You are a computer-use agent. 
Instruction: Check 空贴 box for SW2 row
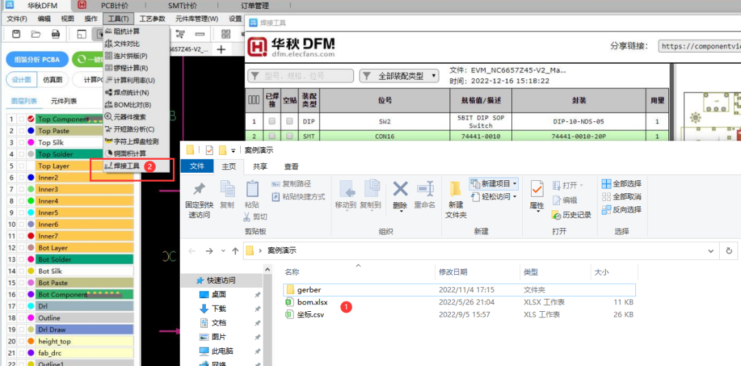290,121
